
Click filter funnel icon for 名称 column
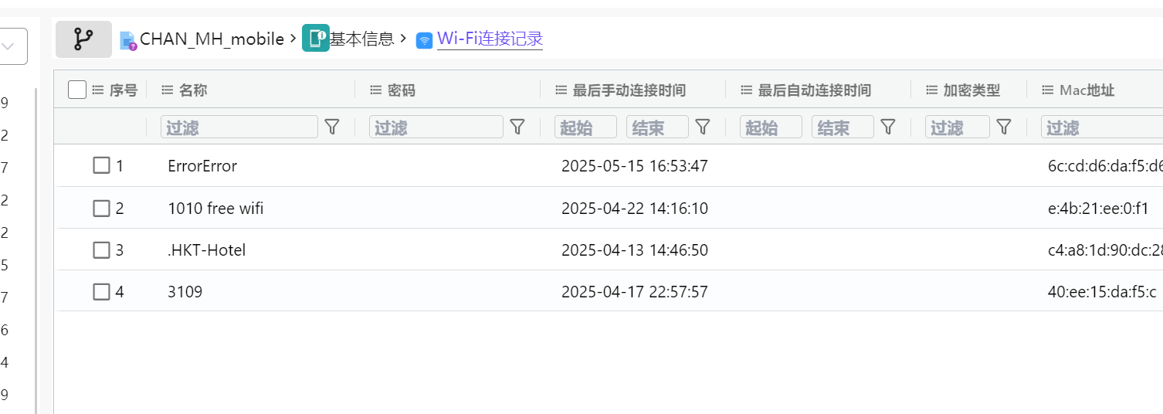[x=332, y=127]
